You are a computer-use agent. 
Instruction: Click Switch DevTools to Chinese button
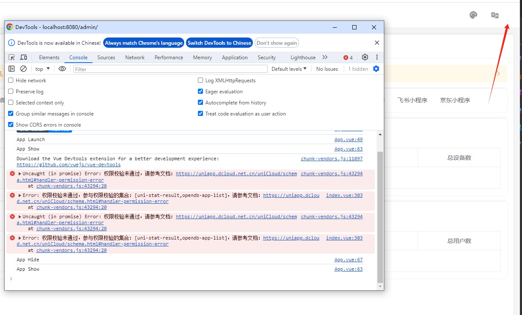219,43
